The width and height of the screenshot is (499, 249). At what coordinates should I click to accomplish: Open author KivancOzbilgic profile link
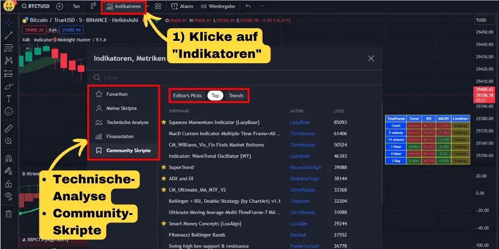[x=305, y=167]
